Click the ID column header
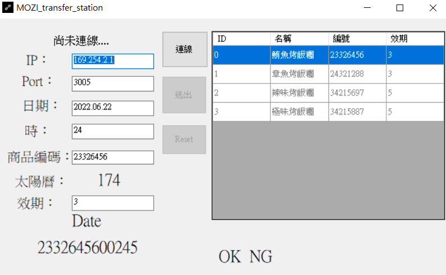446x275 pixels. [x=241, y=39]
